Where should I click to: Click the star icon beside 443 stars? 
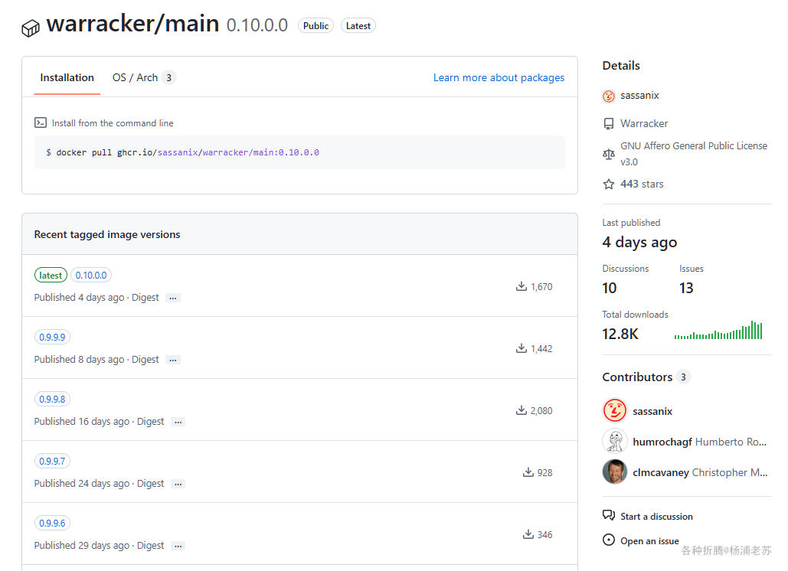coord(609,184)
